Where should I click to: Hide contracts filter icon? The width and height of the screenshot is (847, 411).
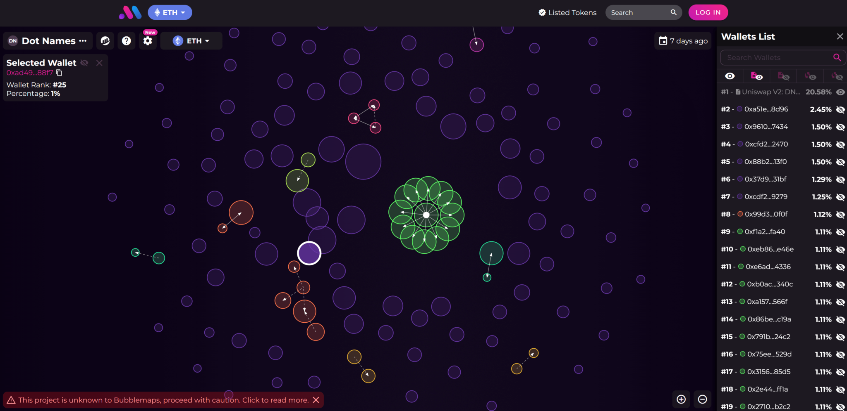pos(784,76)
